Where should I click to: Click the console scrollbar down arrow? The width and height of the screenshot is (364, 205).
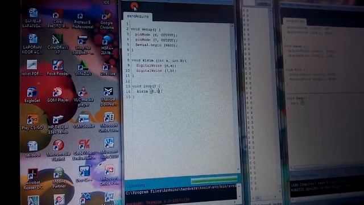(x=239, y=196)
